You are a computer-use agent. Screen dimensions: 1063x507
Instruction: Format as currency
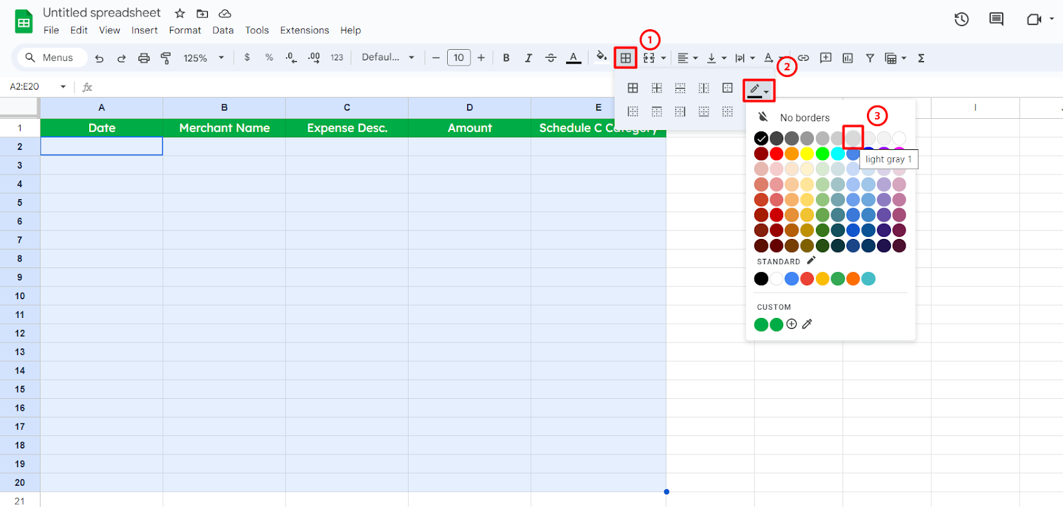click(x=247, y=58)
